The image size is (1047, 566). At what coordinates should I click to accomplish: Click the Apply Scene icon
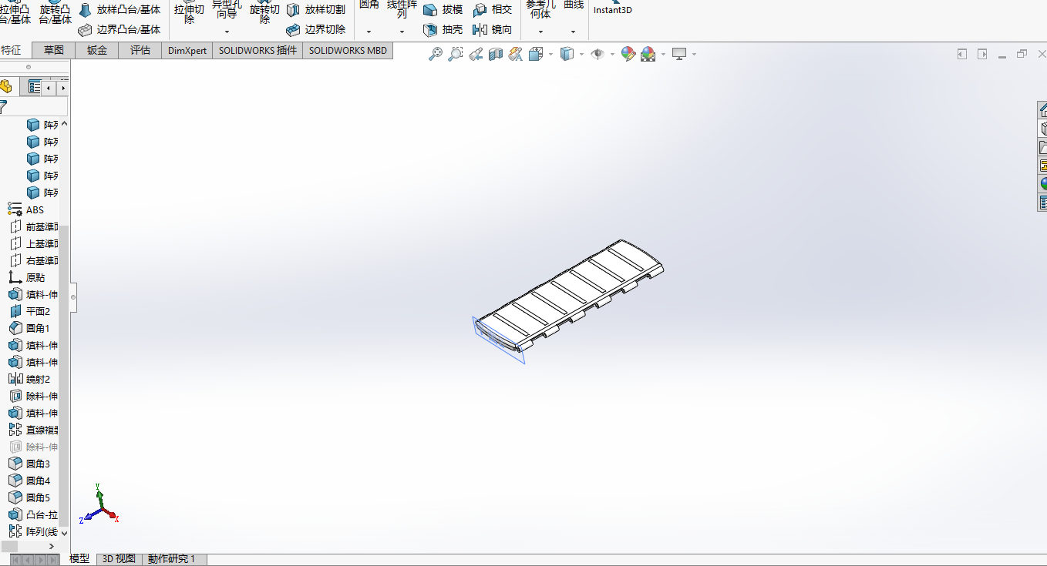click(x=648, y=54)
